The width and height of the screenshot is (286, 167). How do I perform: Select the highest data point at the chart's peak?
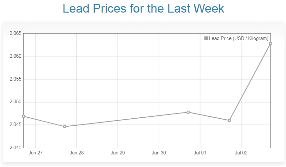coord(271,44)
